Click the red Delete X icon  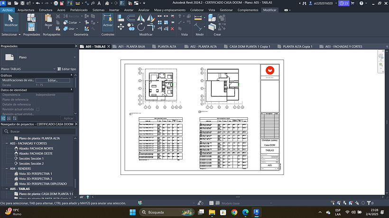coord(172,29)
